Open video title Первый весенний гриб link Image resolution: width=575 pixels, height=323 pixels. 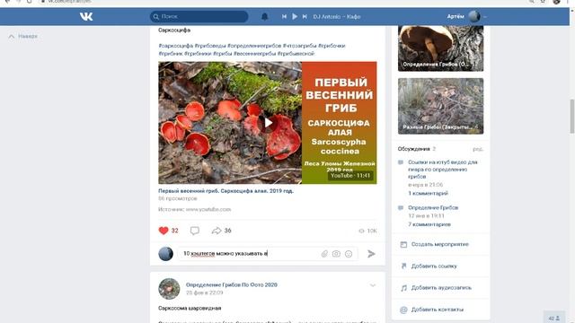pos(226,191)
